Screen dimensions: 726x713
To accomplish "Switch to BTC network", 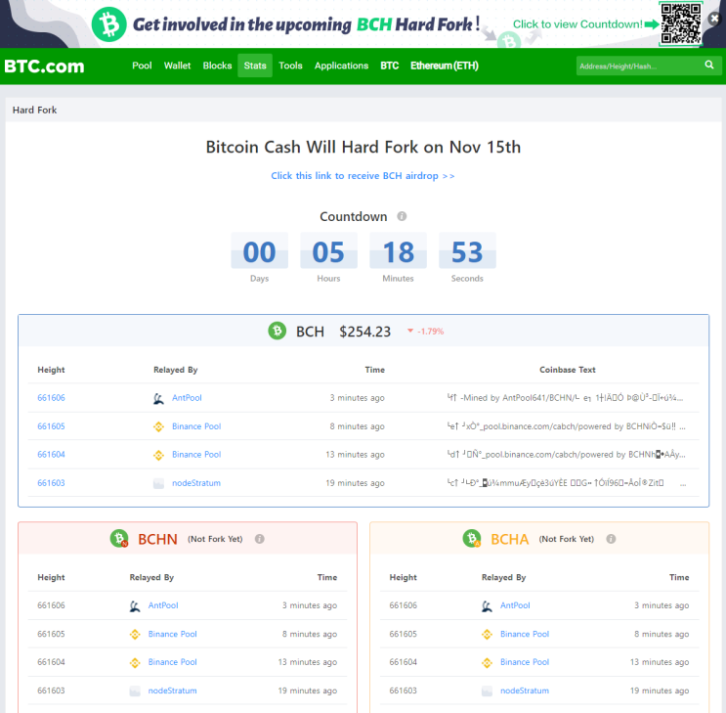I will point(390,66).
